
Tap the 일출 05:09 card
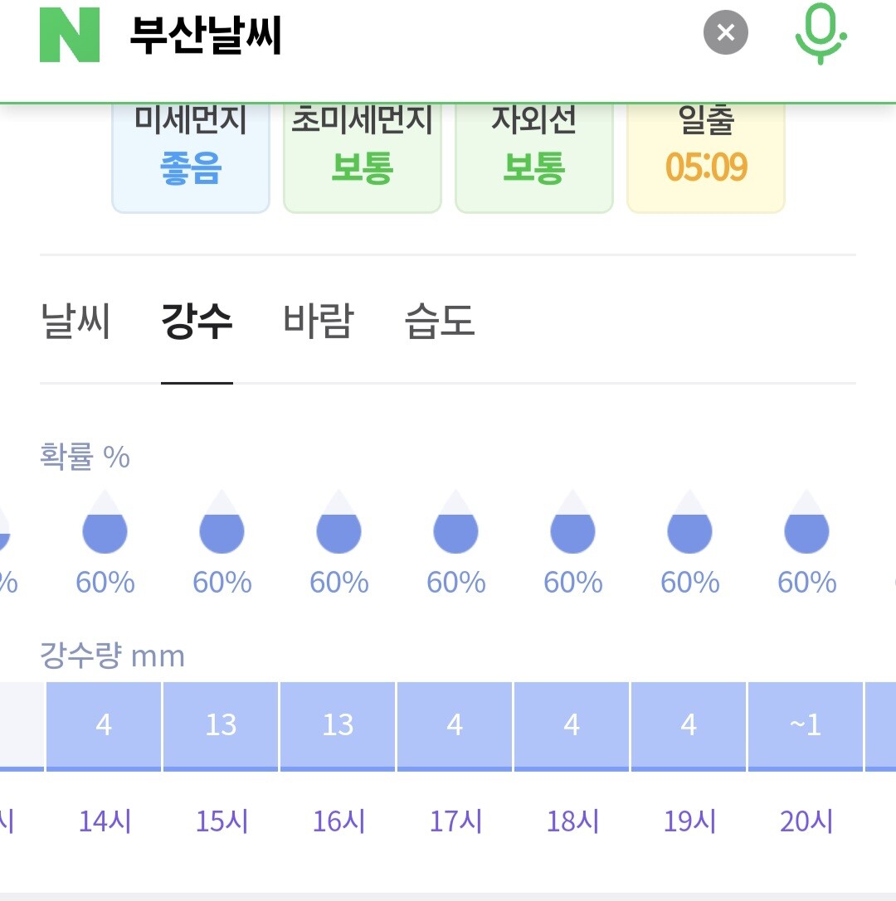[706, 155]
